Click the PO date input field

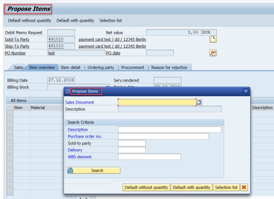tap(160, 53)
